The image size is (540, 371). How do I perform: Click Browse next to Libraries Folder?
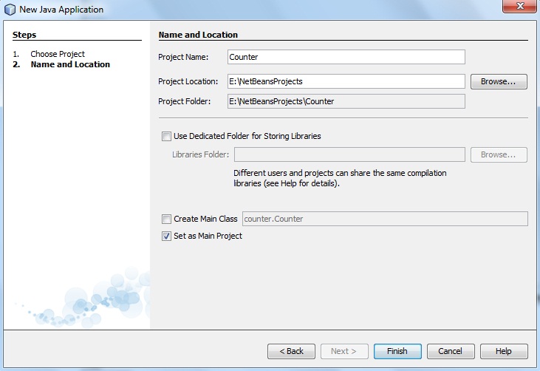[x=499, y=155]
